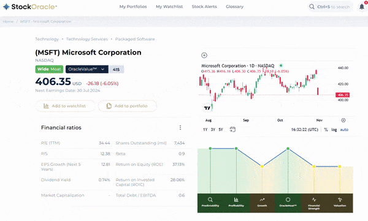The width and height of the screenshot is (368, 221).
Task: Open the notifications bell icon
Action: (x=362, y=7)
